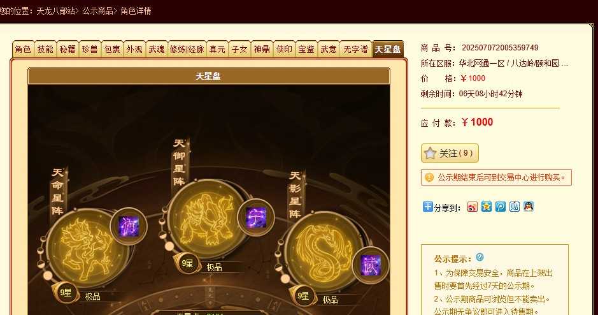Screen dimensions: 598x315
Task: Switch to the 角色 tab
Action: (x=24, y=49)
